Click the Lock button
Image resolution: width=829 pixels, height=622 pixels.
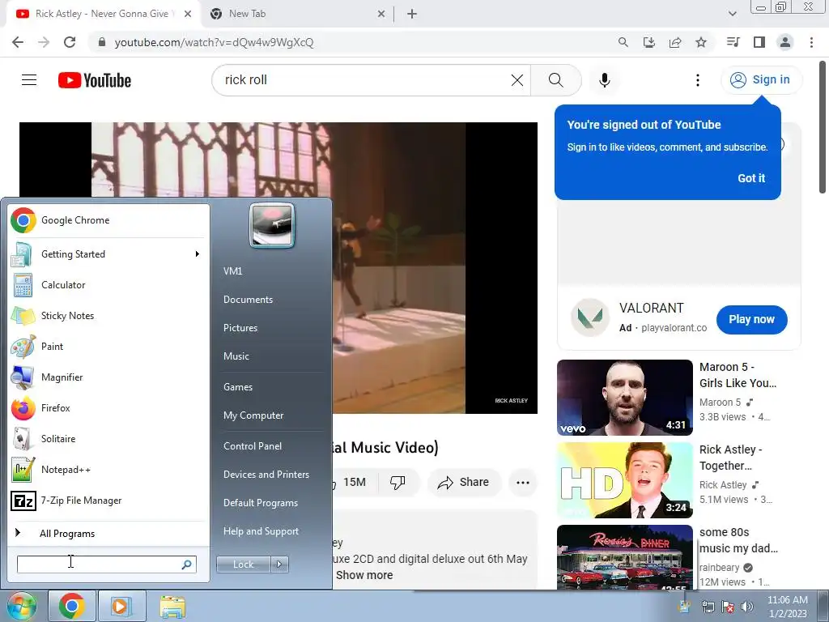click(x=244, y=564)
